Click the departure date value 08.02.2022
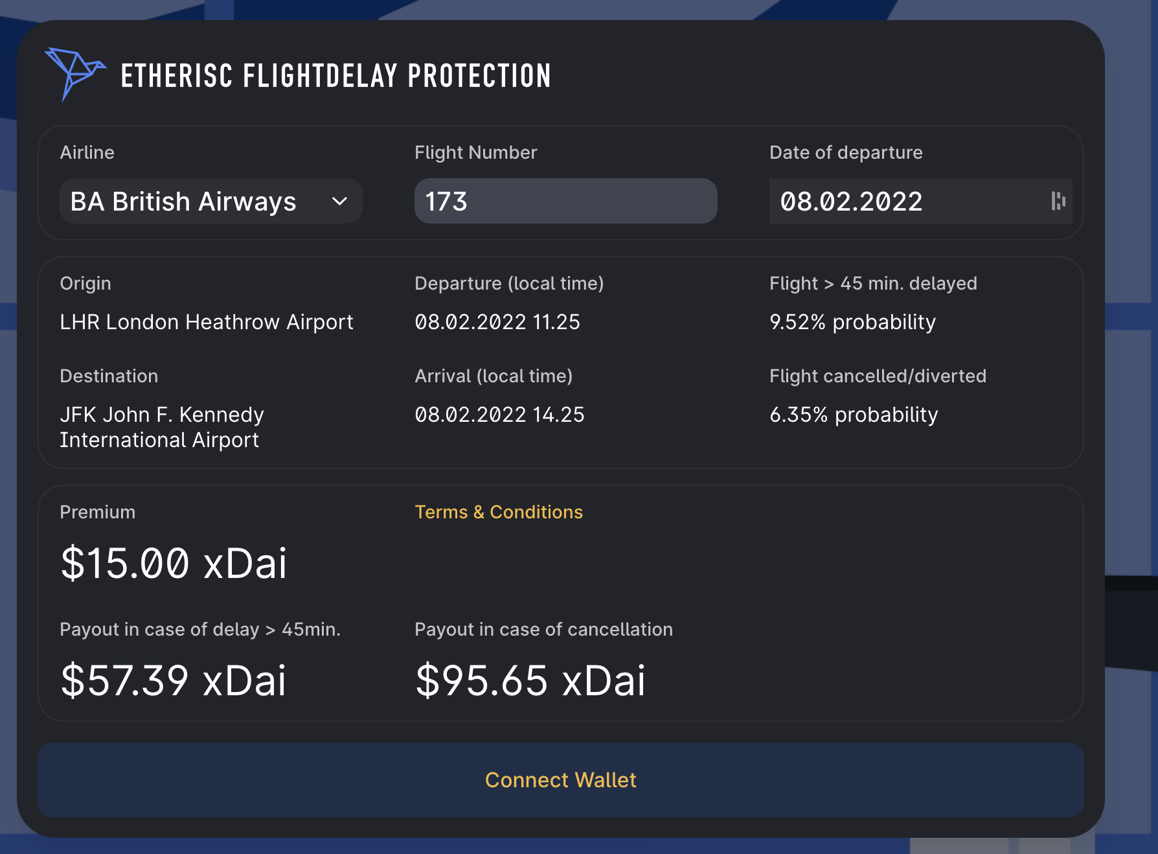Image resolution: width=1158 pixels, height=854 pixels. pos(851,202)
